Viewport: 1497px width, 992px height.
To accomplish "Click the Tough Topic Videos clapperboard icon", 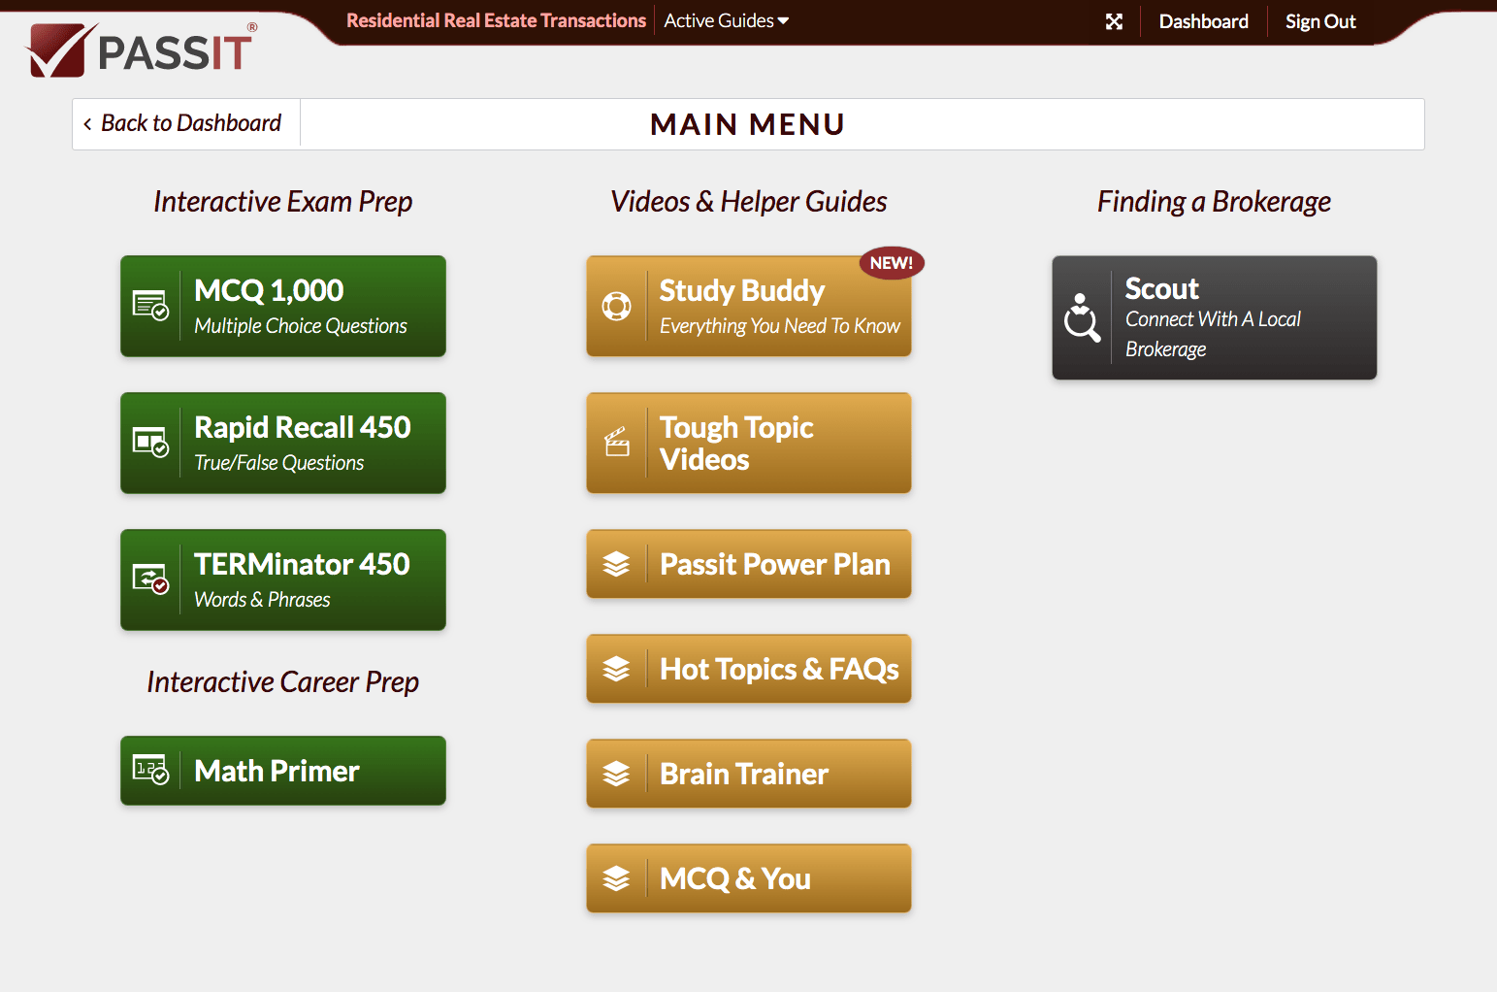I will pos(617,443).
